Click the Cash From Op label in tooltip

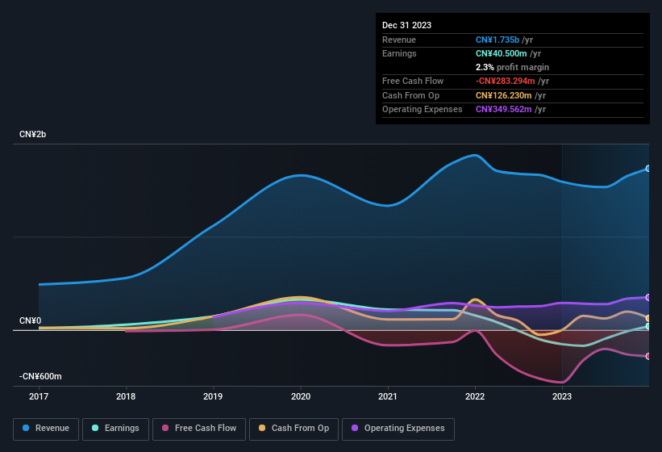[410, 95]
